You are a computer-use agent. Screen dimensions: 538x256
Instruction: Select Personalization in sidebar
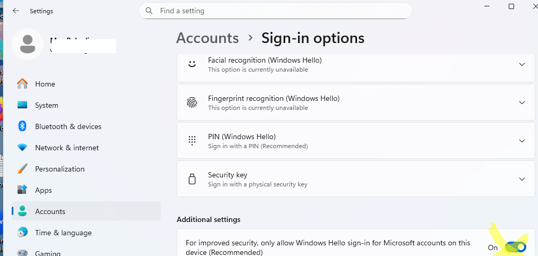pos(86,169)
